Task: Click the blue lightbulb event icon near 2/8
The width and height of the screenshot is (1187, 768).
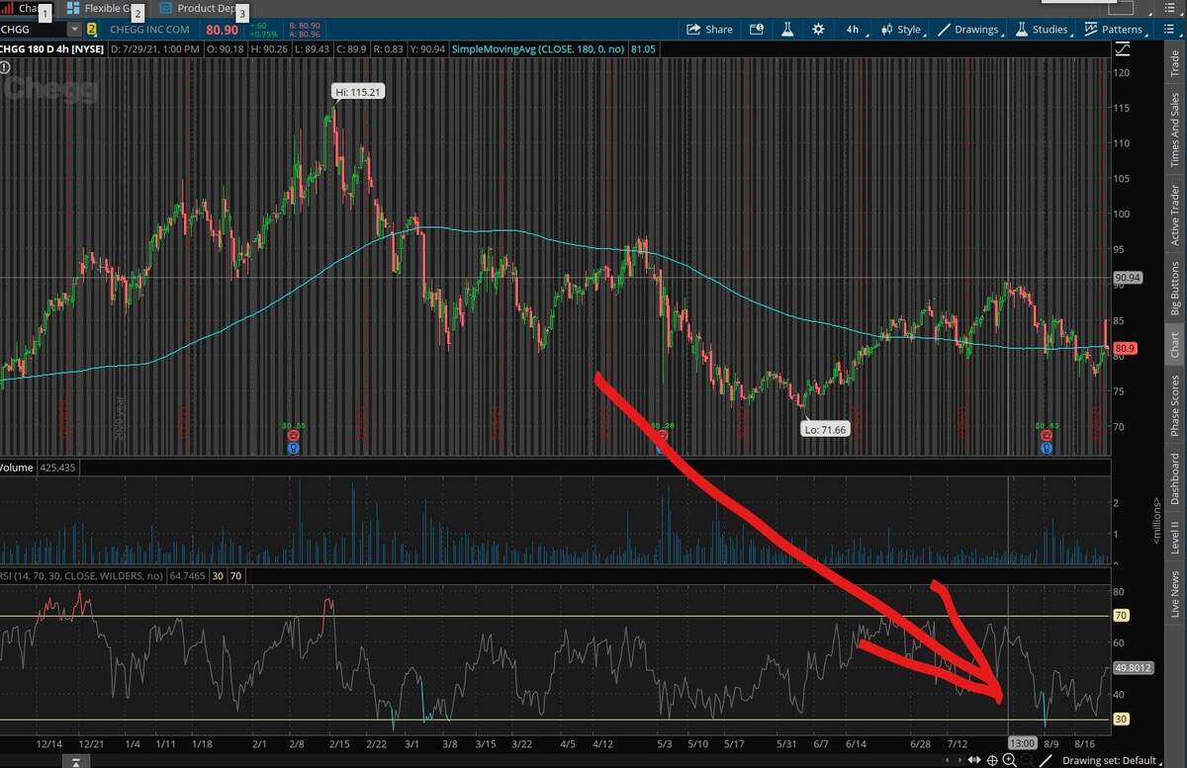Action: (x=293, y=448)
